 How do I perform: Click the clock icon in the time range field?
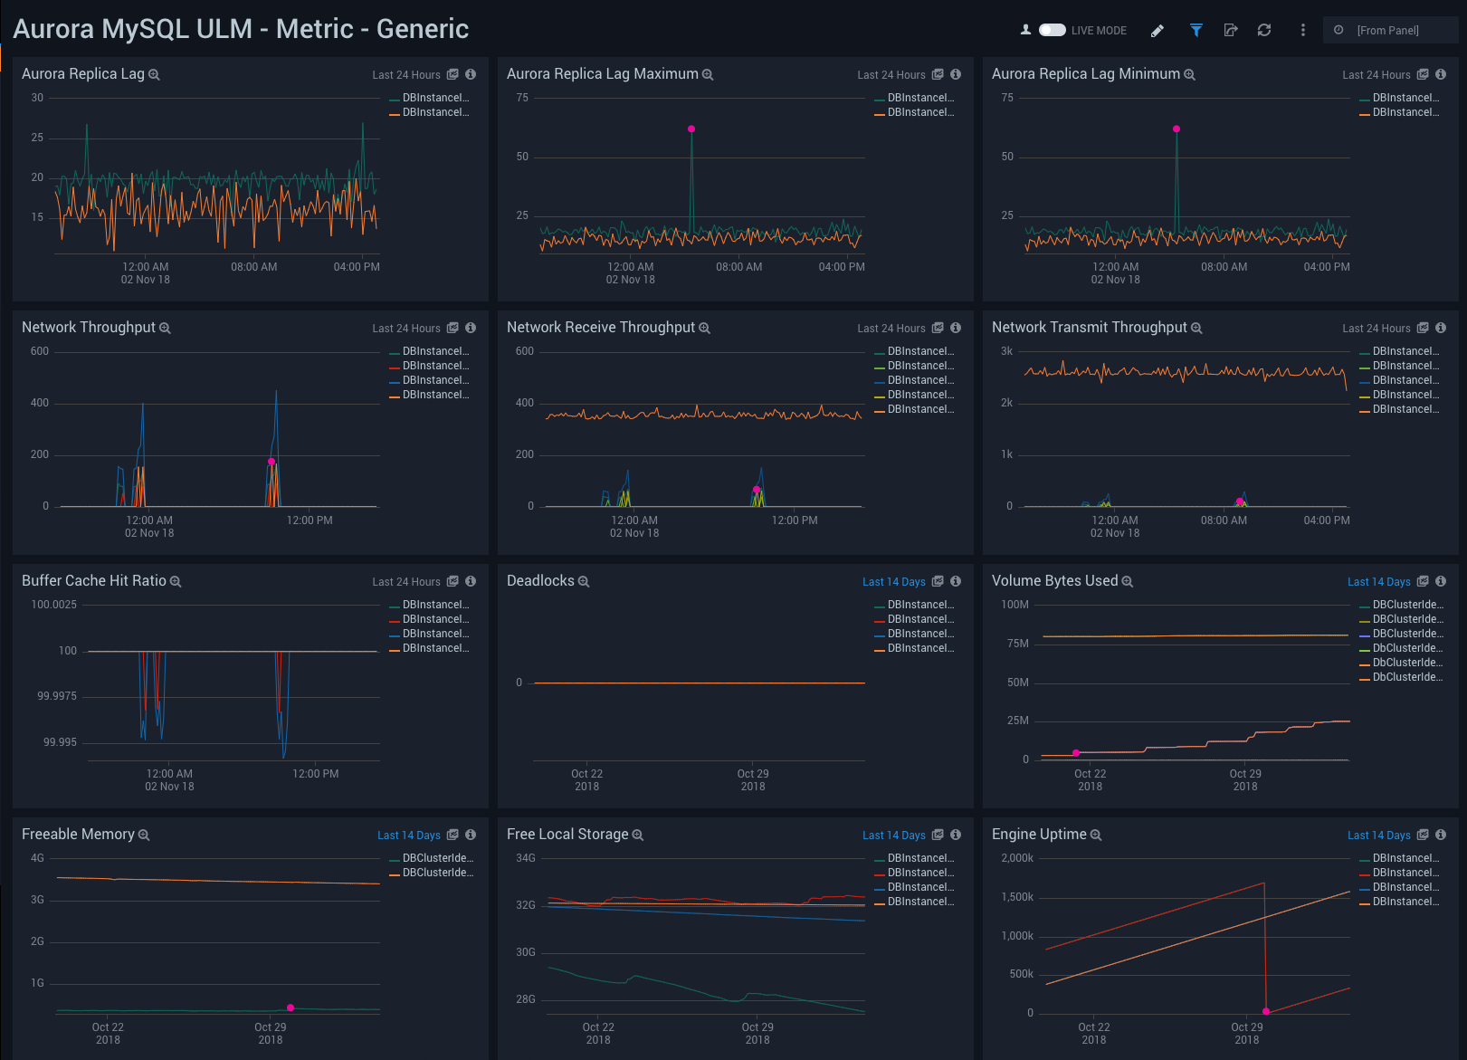click(1338, 30)
